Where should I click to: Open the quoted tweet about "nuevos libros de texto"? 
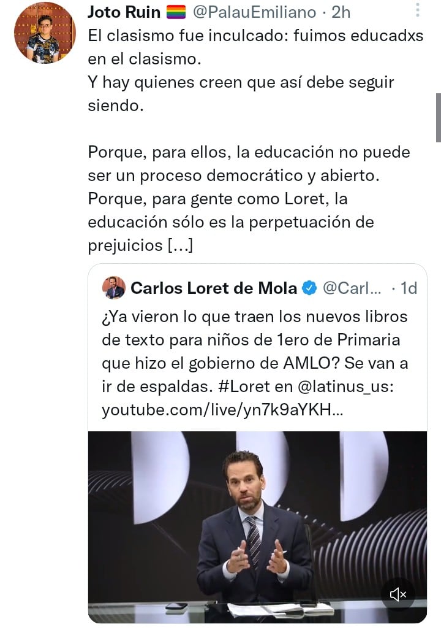coord(257,341)
